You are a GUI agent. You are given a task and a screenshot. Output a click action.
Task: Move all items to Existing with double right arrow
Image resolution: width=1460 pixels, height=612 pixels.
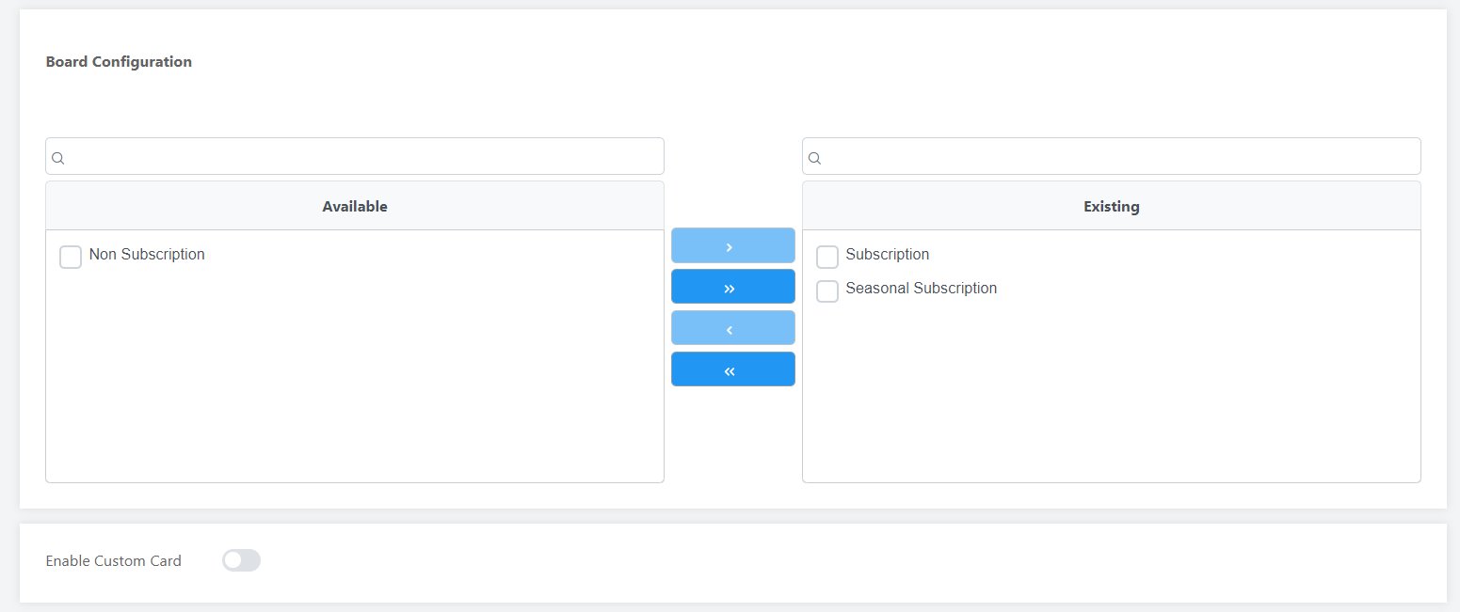(732, 287)
